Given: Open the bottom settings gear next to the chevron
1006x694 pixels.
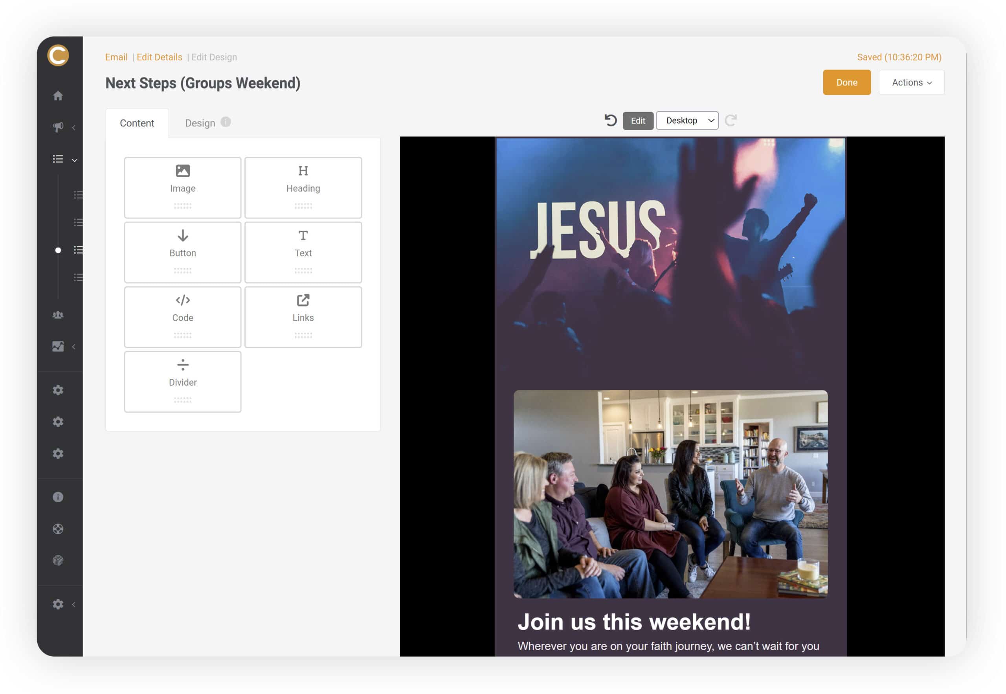Looking at the screenshot, I should (58, 605).
